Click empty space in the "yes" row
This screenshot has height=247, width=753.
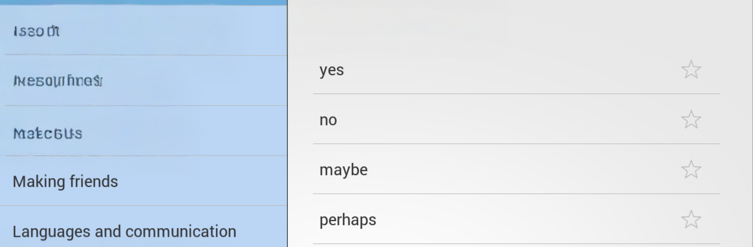tap(510, 70)
